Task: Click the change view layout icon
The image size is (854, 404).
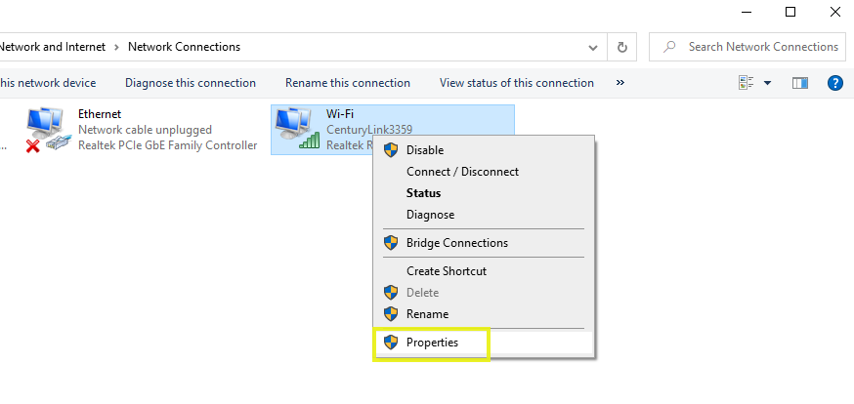Action: 747,83
